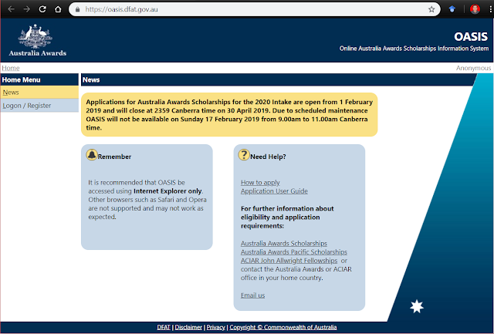Click the Australia Awards crest logo
This screenshot has height=334, width=494.
coord(37,40)
